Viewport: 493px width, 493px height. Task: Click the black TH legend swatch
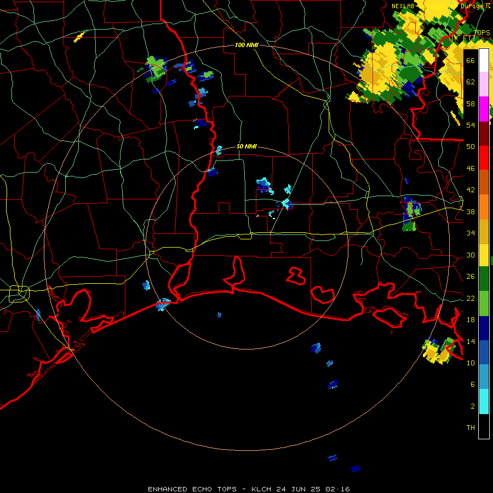point(484,426)
